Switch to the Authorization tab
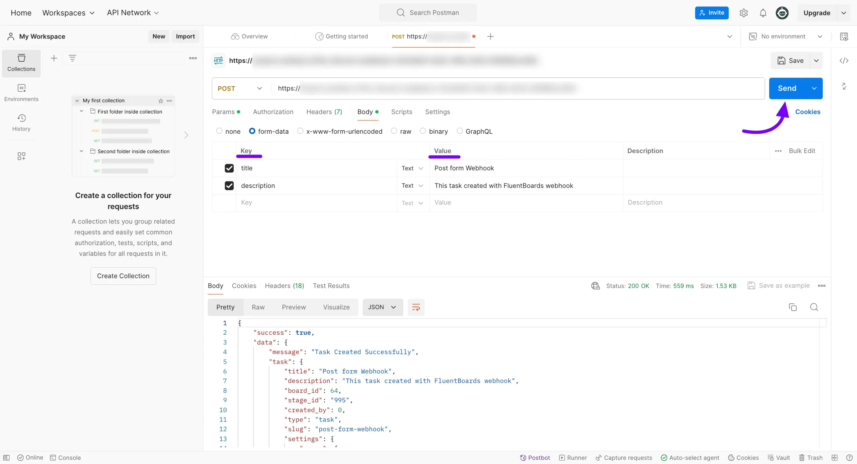Image resolution: width=857 pixels, height=464 pixels. click(x=273, y=112)
